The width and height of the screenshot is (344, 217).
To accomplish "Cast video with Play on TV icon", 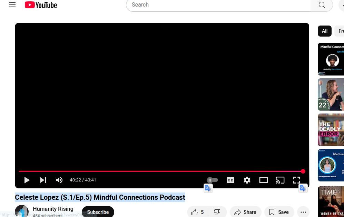I will tap(280, 180).
